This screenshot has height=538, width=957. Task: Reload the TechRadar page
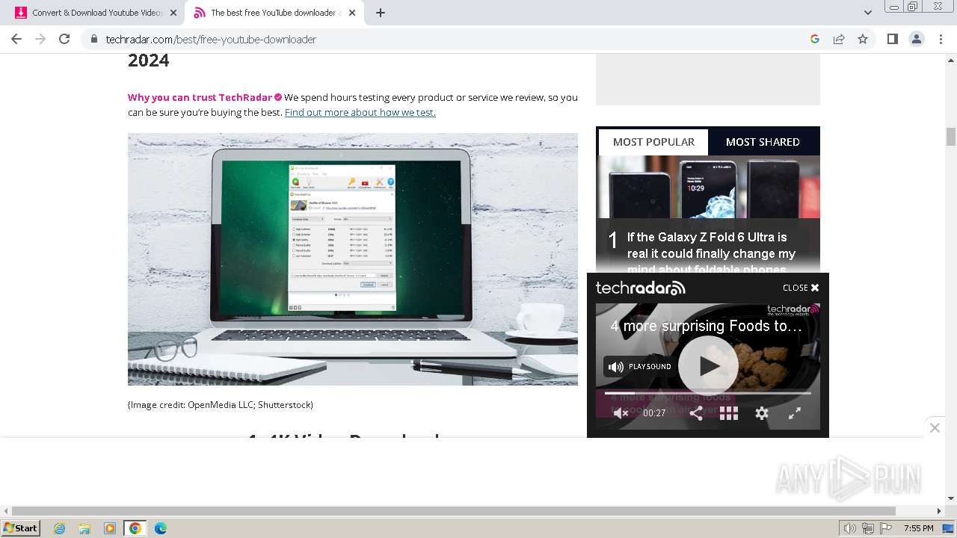[64, 39]
